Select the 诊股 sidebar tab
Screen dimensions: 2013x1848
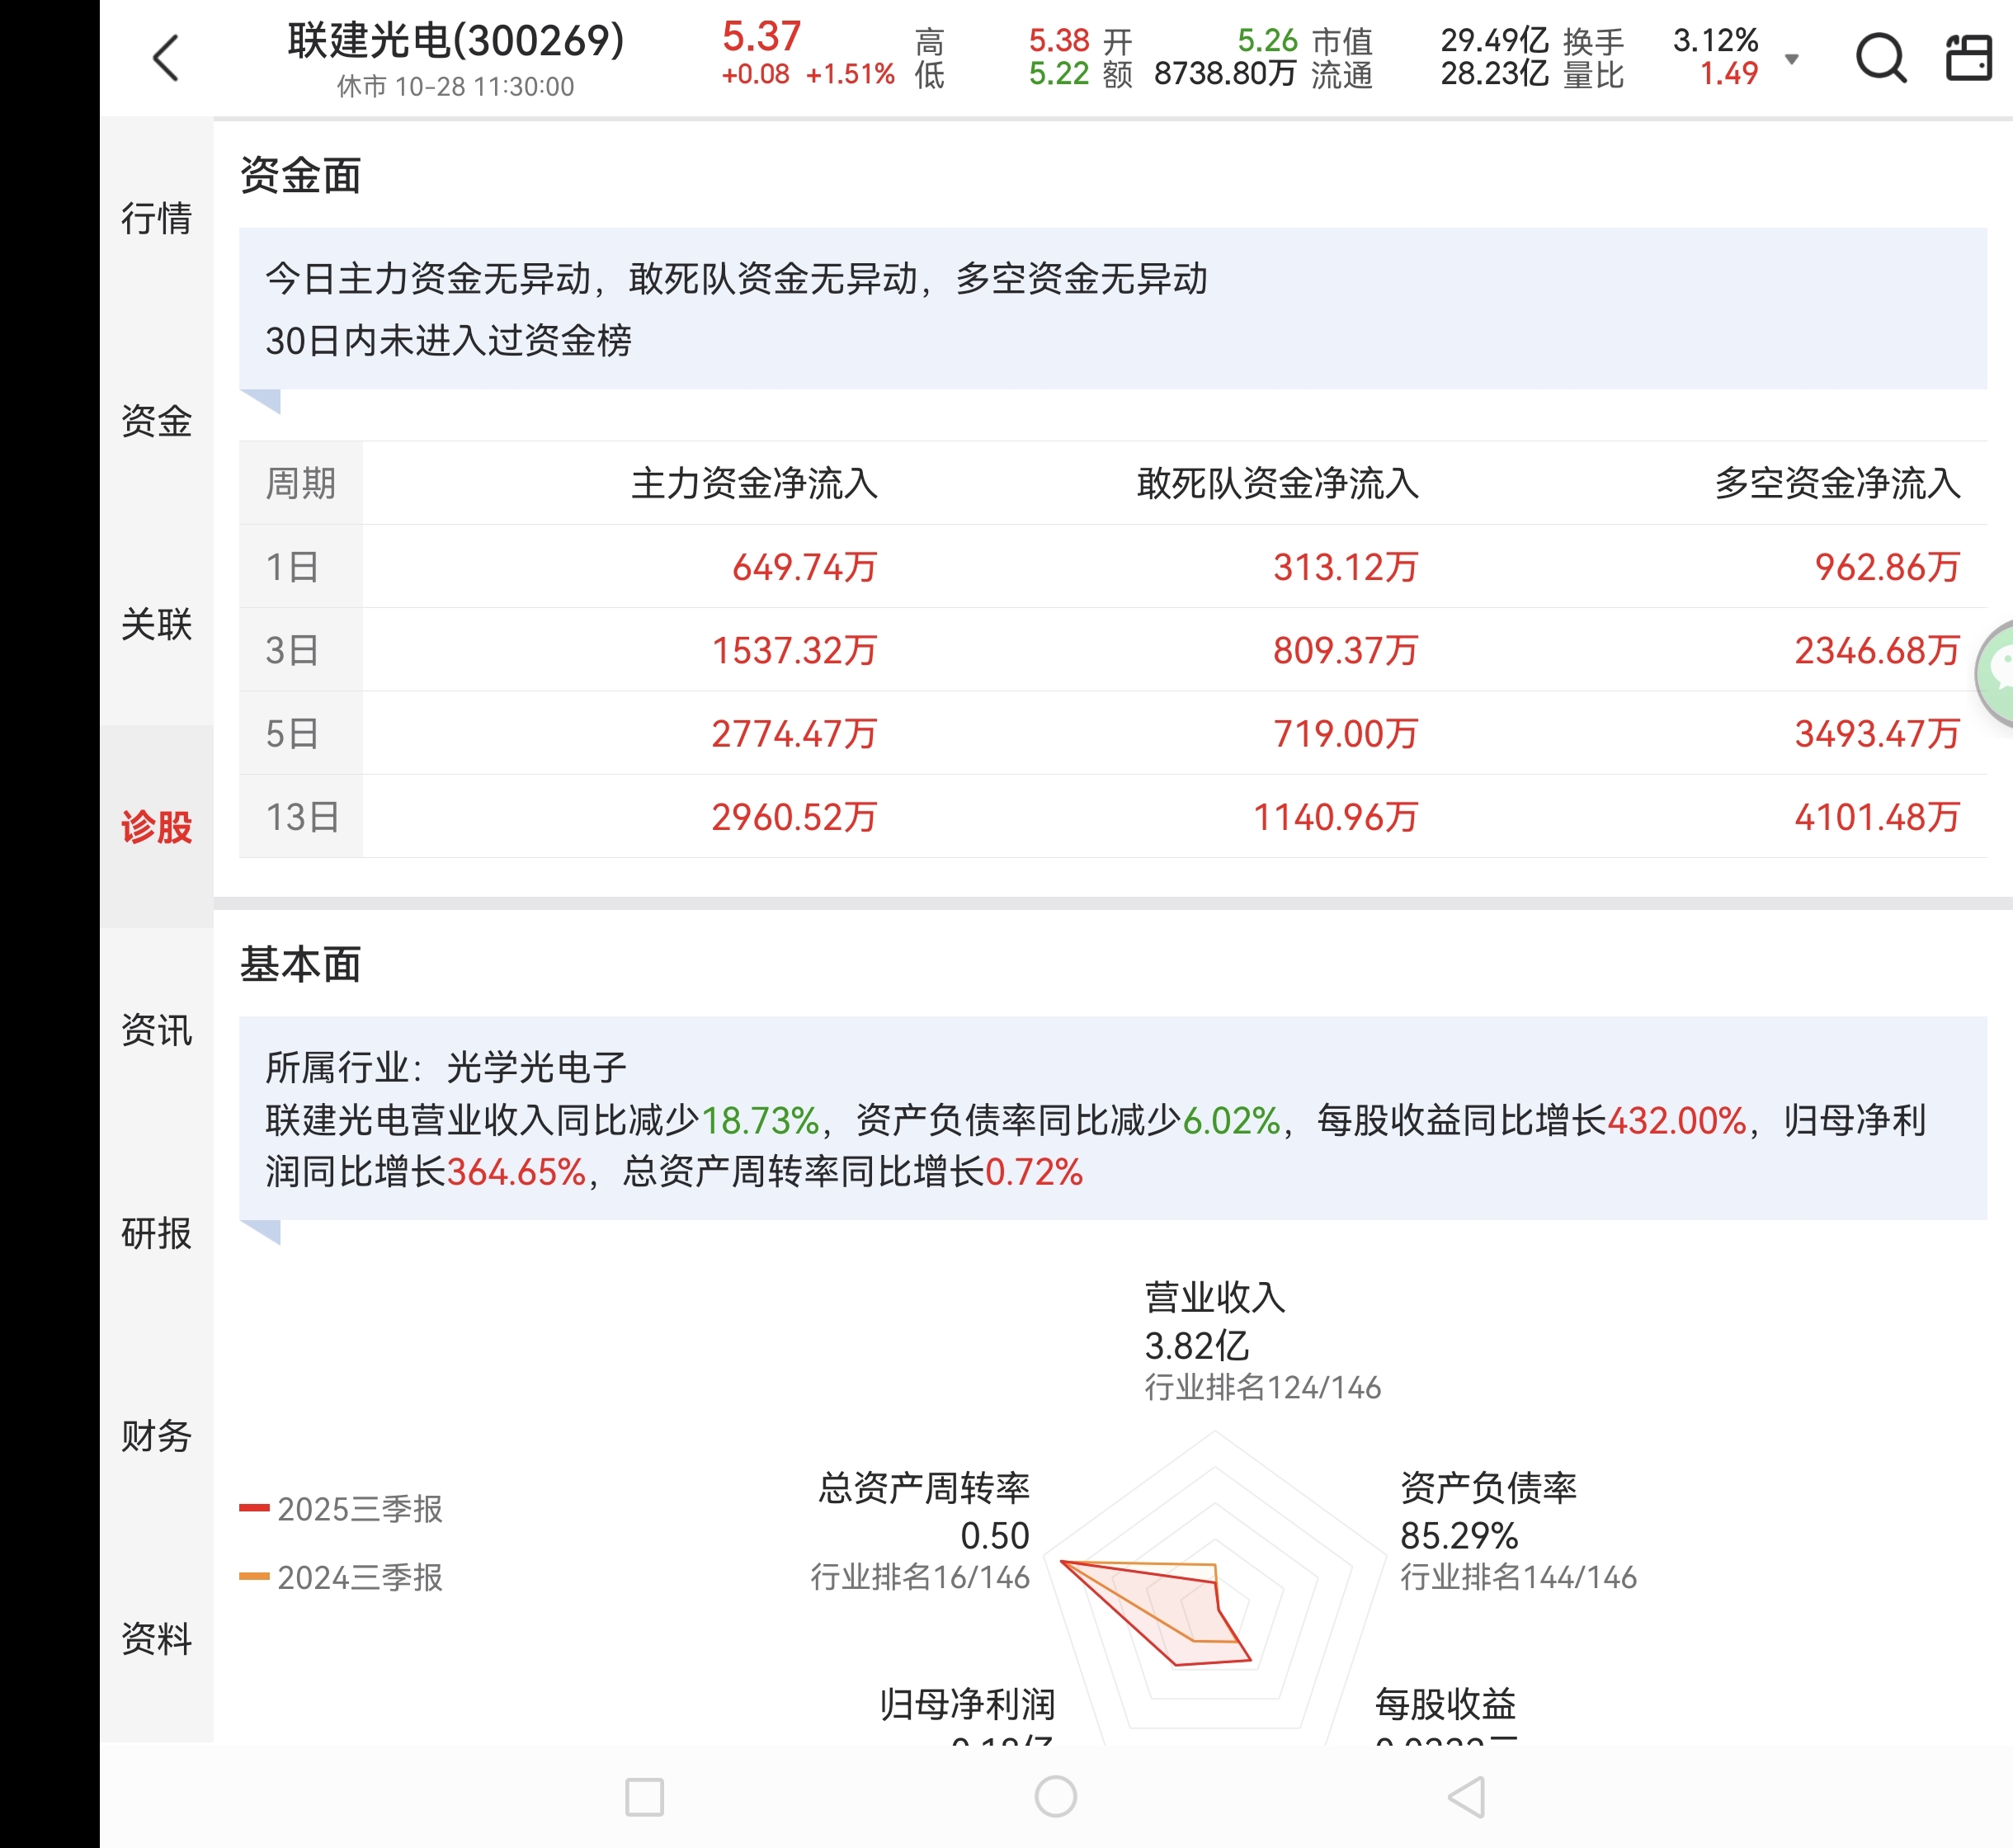[156, 827]
